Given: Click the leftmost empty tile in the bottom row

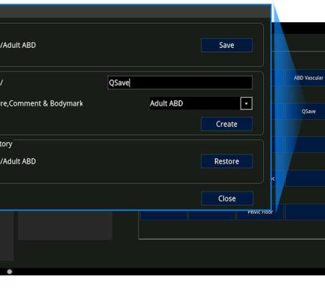Looking at the screenshot, I should click(164, 214).
